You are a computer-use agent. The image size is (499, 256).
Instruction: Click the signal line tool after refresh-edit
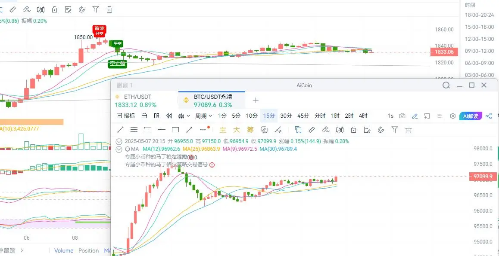click(278, 129)
